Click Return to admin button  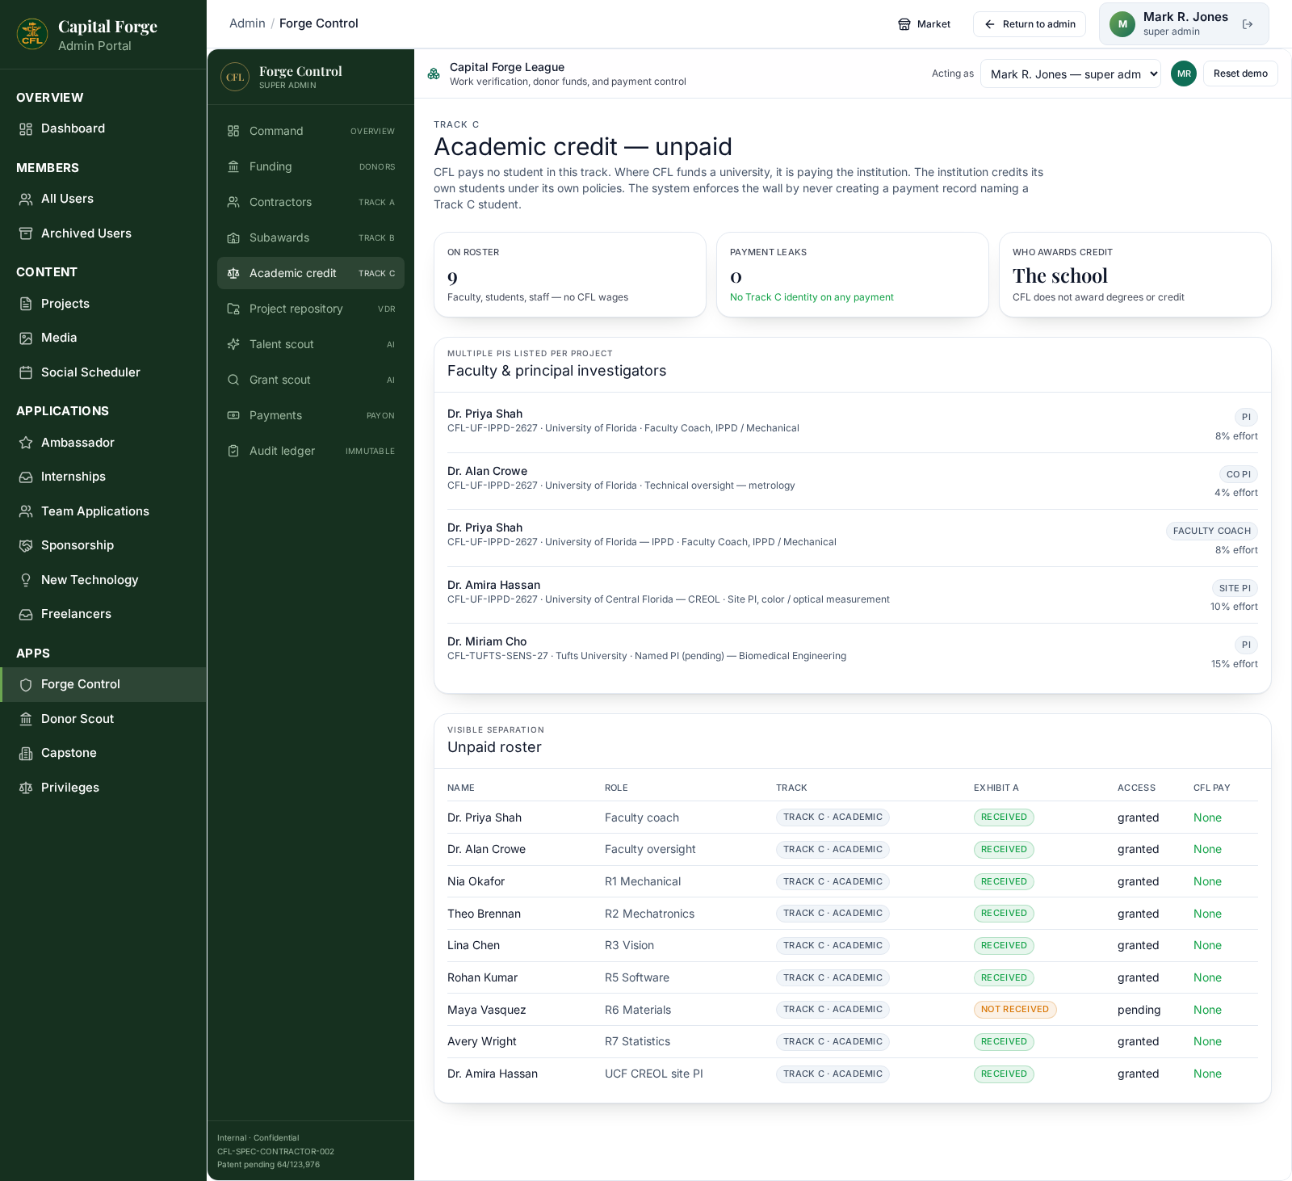[x=1030, y=24]
